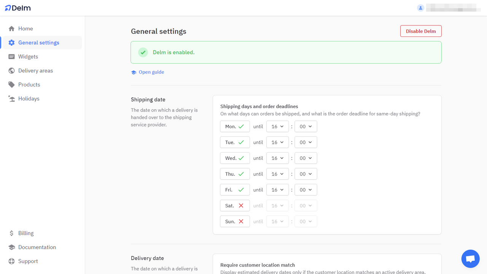The width and height of the screenshot is (487, 274).
Task: Select the Products tag icon
Action: (x=12, y=84)
